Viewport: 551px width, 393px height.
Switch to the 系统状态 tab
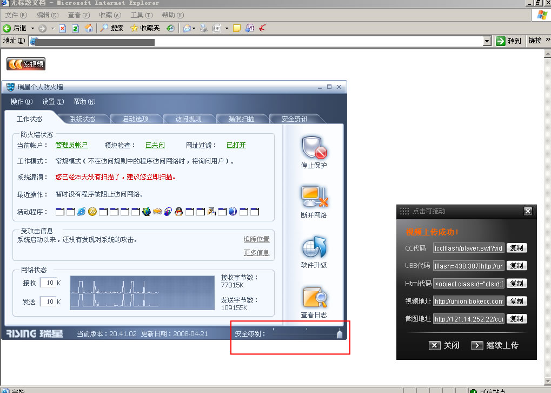pyautogui.click(x=83, y=119)
